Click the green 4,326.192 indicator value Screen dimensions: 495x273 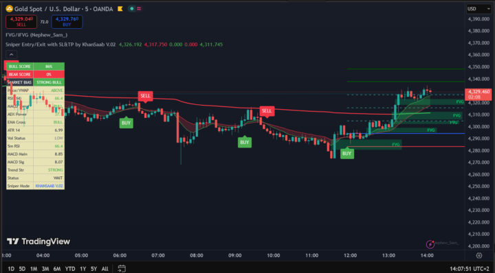[130, 45]
